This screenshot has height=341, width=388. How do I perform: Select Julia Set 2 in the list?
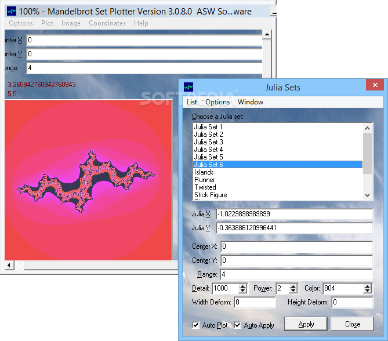[277, 135]
